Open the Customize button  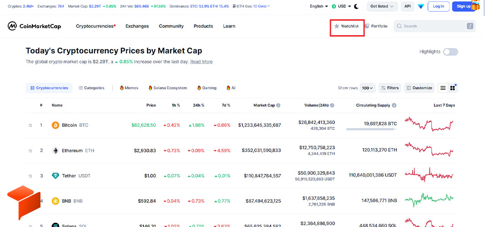point(419,88)
